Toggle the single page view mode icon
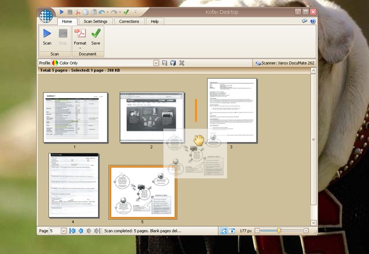Image resolution: width=369 pixels, height=254 pixels. tap(232, 231)
